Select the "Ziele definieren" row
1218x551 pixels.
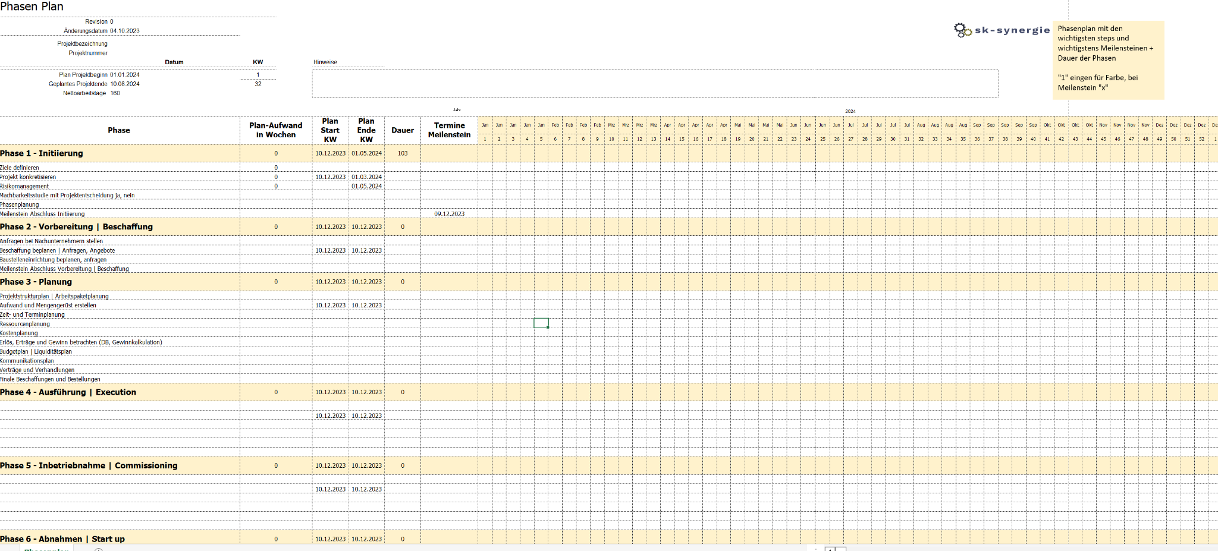20,168
